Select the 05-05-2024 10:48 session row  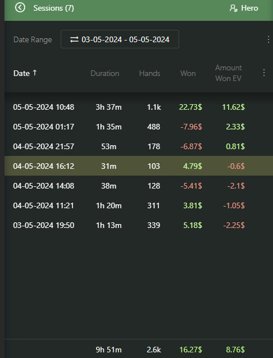(x=139, y=107)
